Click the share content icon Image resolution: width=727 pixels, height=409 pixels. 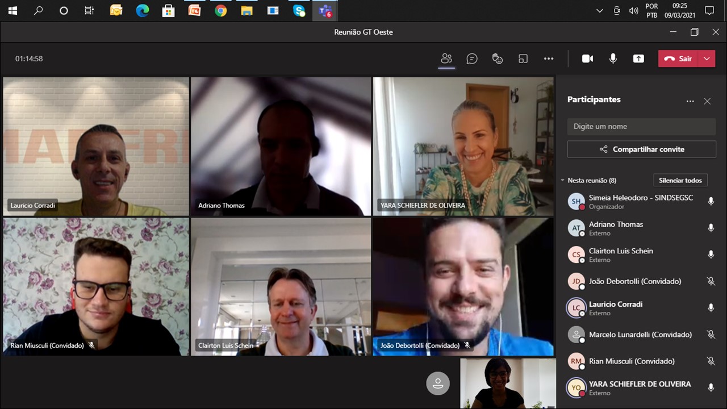point(638,59)
